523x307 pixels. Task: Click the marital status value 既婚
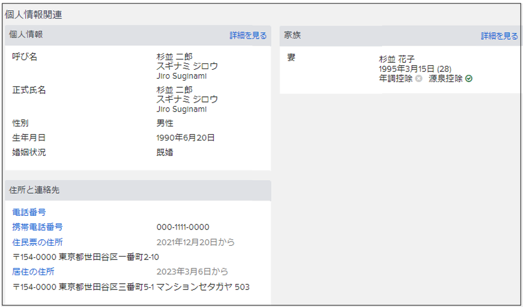[x=165, y=152]
